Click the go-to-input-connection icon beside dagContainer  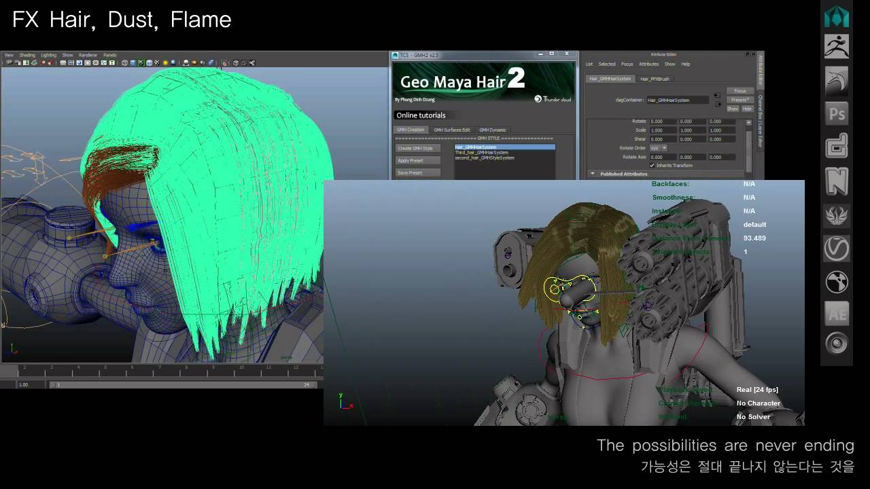coord(717,94)
